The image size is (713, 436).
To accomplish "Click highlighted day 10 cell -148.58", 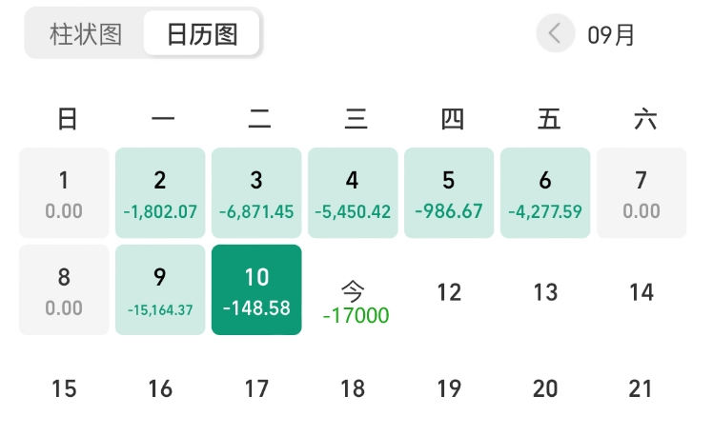I will pyautogui.click(x=256, y=289).
